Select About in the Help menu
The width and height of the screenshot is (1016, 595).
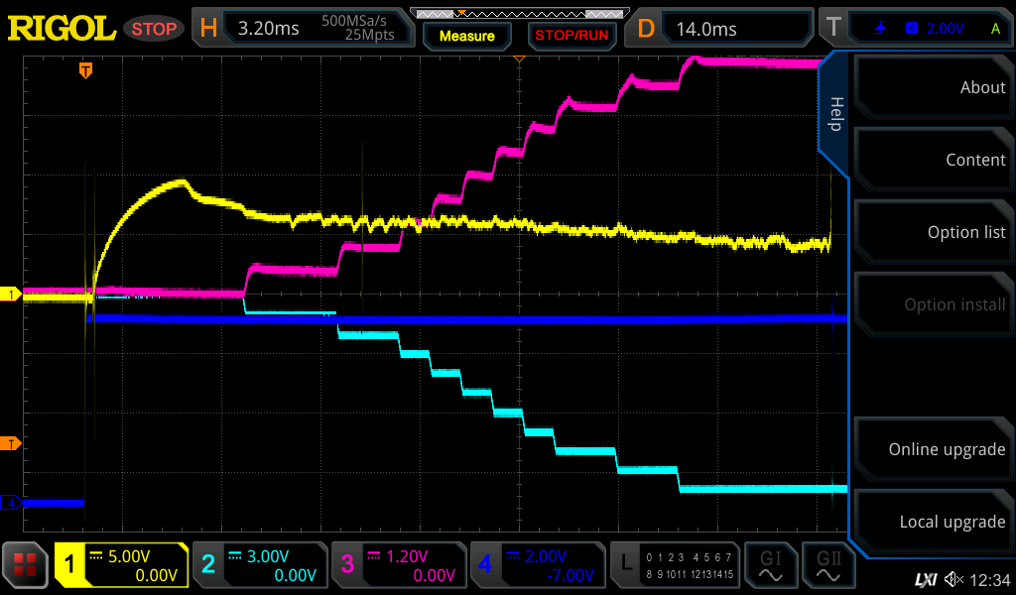coord(933,87)
